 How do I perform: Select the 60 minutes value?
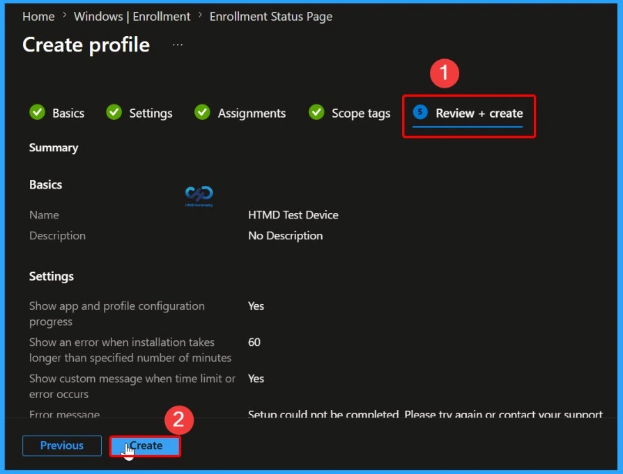(x=254, y=342)
